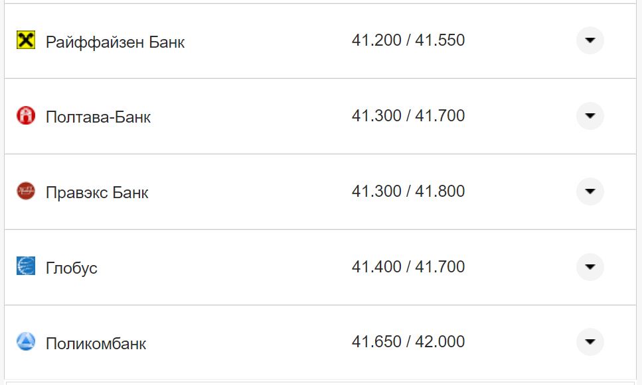Expand details for Райффайзен Банк
Screen dimensions: 642x385
tap(590, 41)
